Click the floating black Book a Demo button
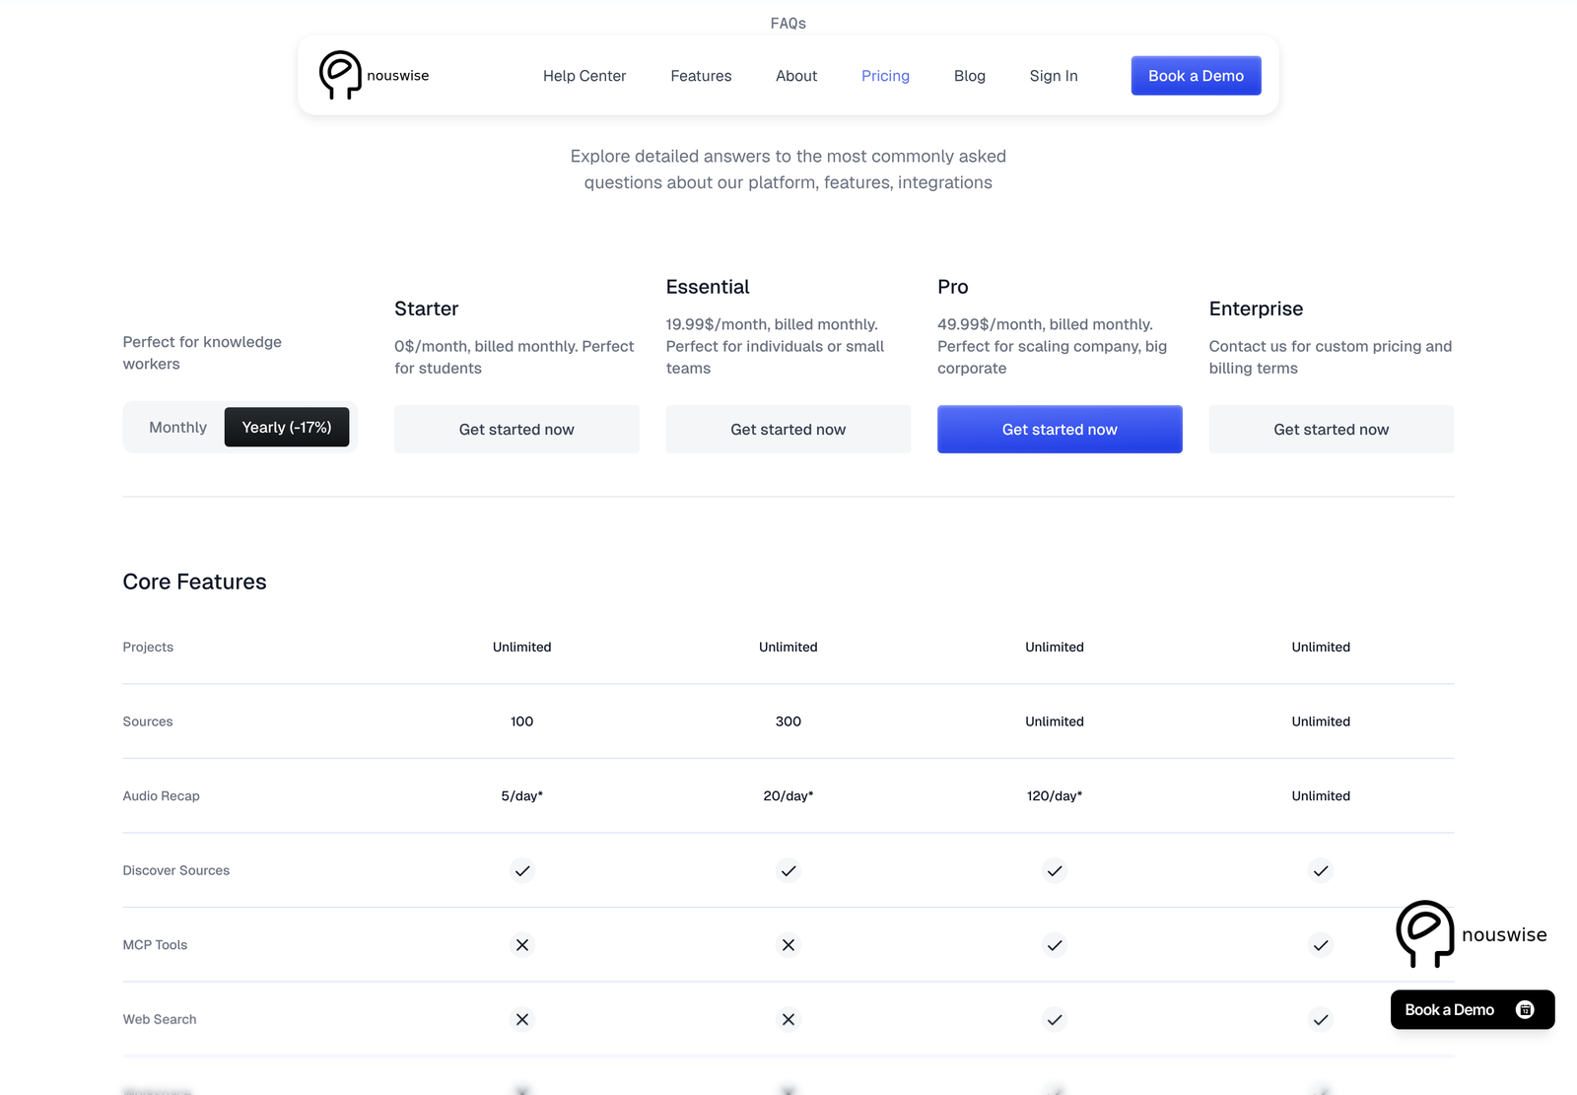 click(1473, 1009)
